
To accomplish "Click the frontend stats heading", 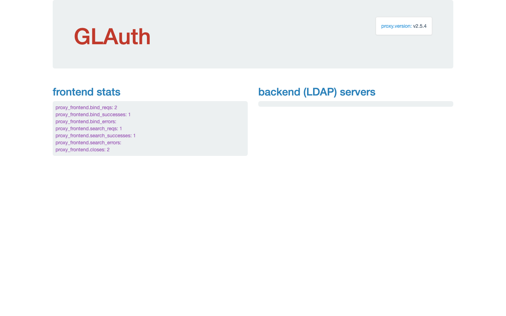I will click(x=86, y=92).
